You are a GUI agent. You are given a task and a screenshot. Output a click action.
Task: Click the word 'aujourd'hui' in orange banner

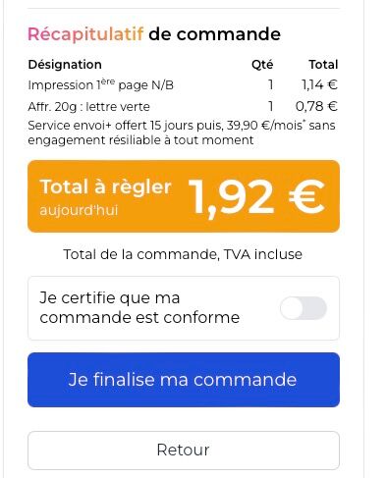(79, 210)
